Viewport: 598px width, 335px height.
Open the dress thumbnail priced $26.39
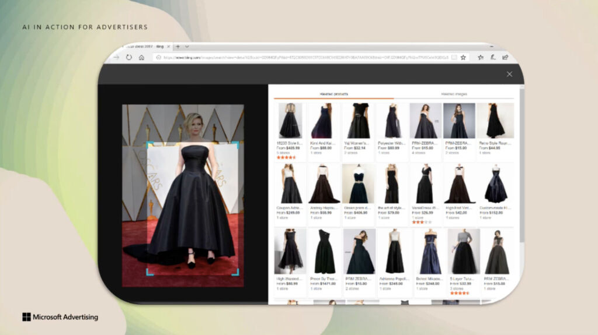[425, 184]
